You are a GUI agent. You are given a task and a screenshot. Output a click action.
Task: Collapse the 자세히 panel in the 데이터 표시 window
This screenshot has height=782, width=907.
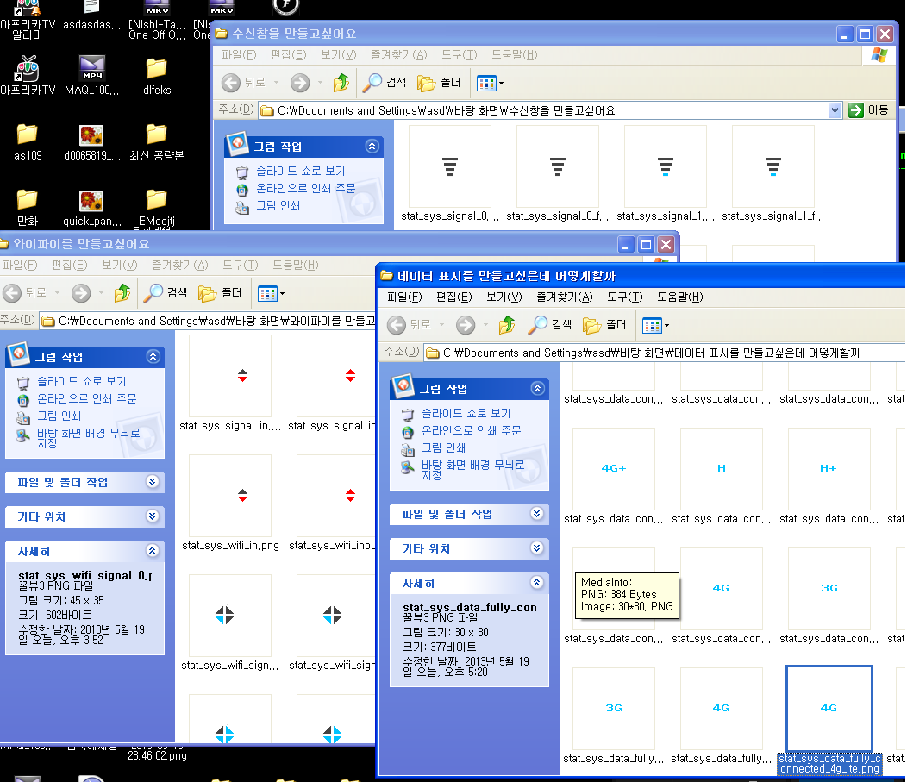point(537,583)
